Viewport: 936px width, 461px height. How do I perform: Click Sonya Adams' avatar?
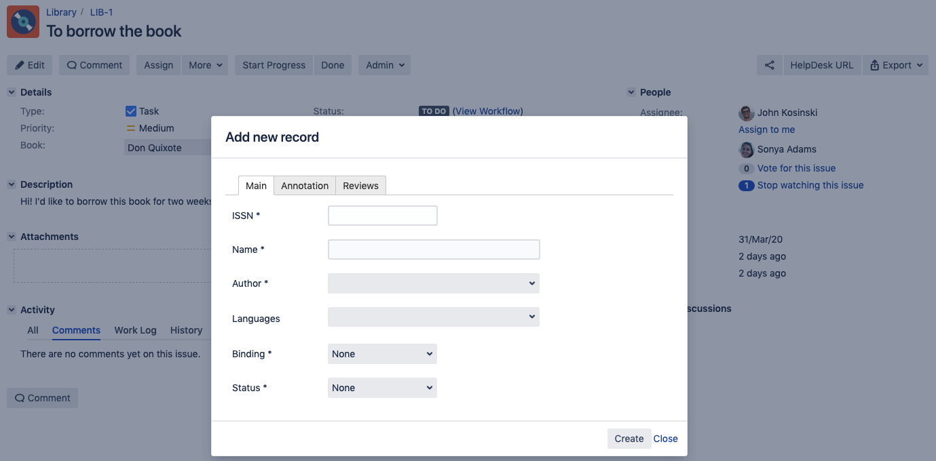pos(746,150)
